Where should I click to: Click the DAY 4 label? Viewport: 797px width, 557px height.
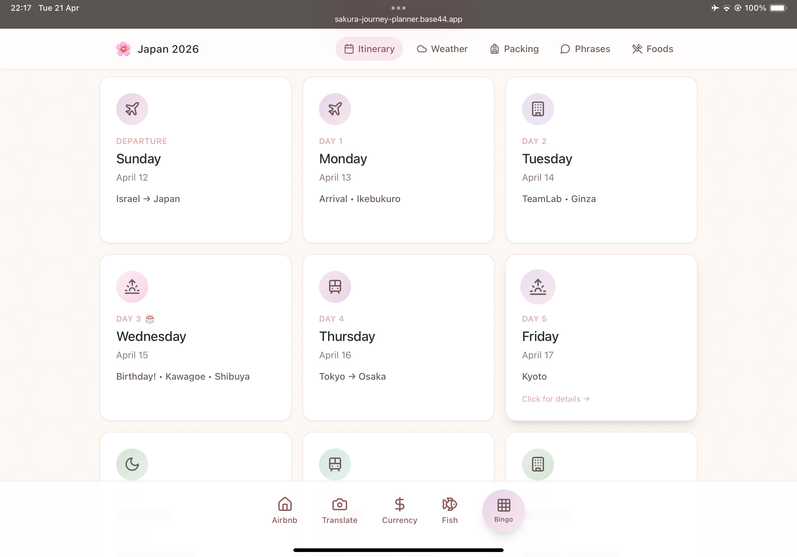[331, 319]
